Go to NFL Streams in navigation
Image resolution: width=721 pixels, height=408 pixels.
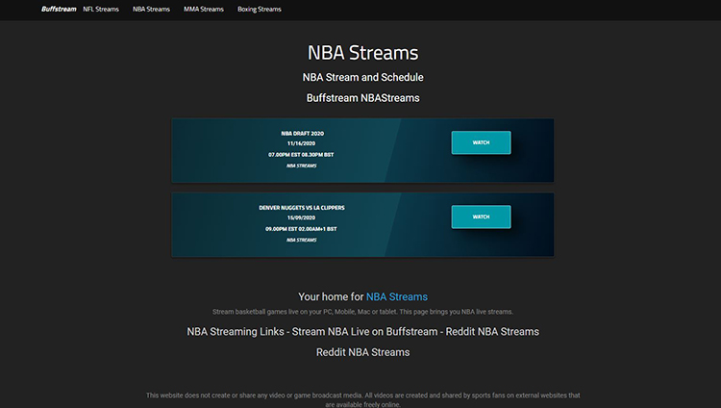tap(101, 10)
